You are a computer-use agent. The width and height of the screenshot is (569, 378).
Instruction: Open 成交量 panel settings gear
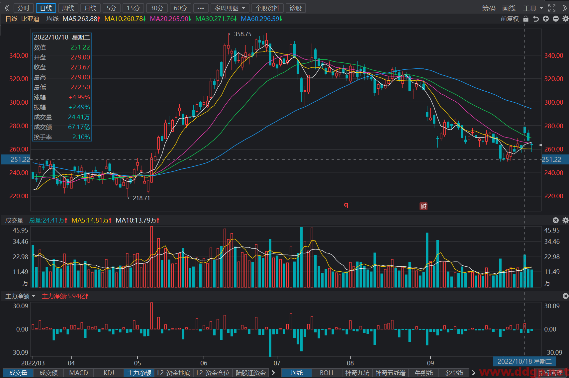click(x=565, y=220)
